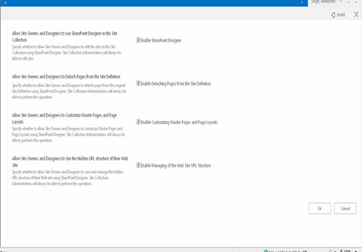This screenshot has width=362, height=252.
Task: Toggle Enable Customizing Master Pages and Page Layouts
Action: (x=138, y=122)
